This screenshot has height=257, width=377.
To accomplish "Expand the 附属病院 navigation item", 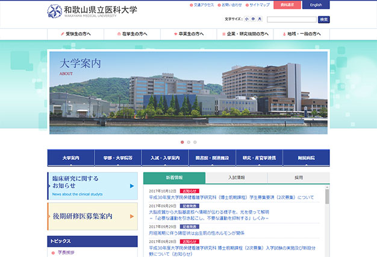I will pyautogui.click(x=306, y=158).
